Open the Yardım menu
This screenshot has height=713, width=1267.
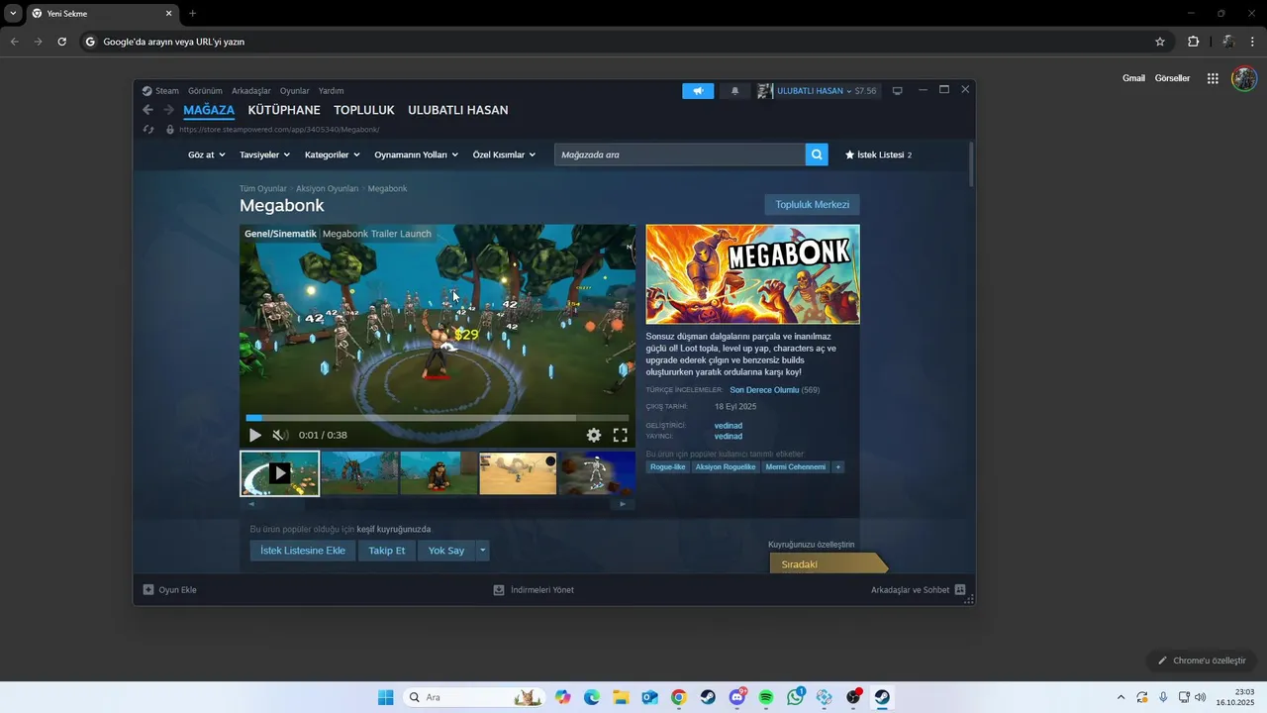(332, 90)
